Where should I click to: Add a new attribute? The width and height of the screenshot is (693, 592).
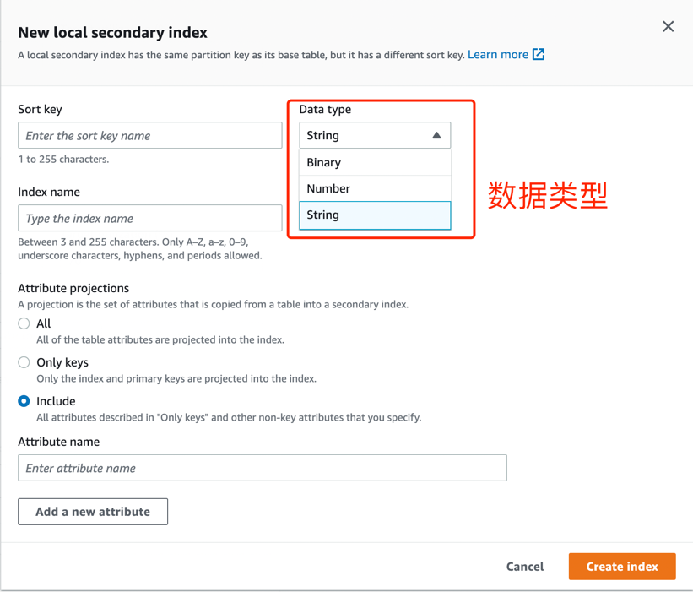click(x=93, y=512)
